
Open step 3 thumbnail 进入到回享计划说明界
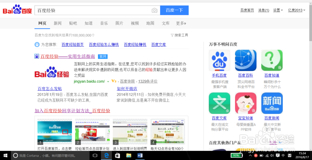(x=130, y=132)
